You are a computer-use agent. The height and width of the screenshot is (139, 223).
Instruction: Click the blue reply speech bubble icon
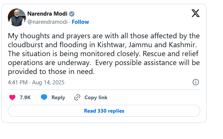click(44, 97)
